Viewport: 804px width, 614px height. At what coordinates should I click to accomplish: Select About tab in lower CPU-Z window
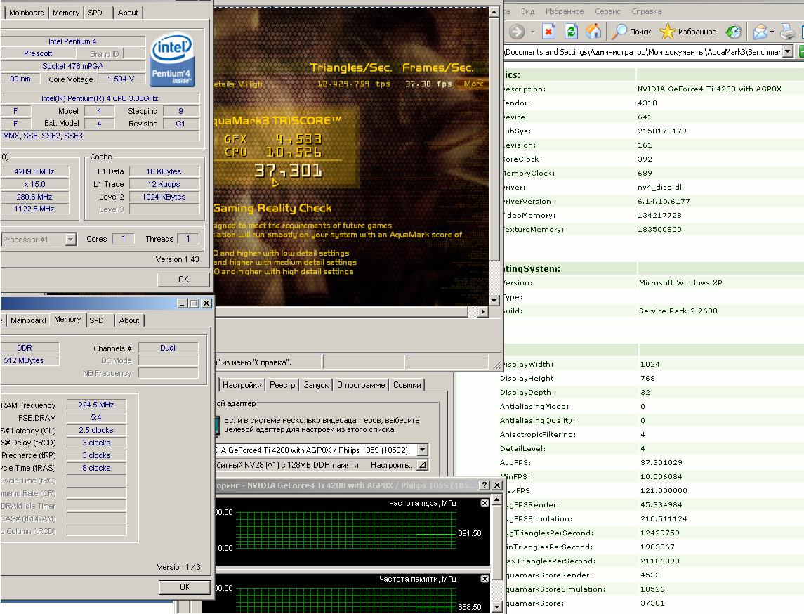coord(129,320)
